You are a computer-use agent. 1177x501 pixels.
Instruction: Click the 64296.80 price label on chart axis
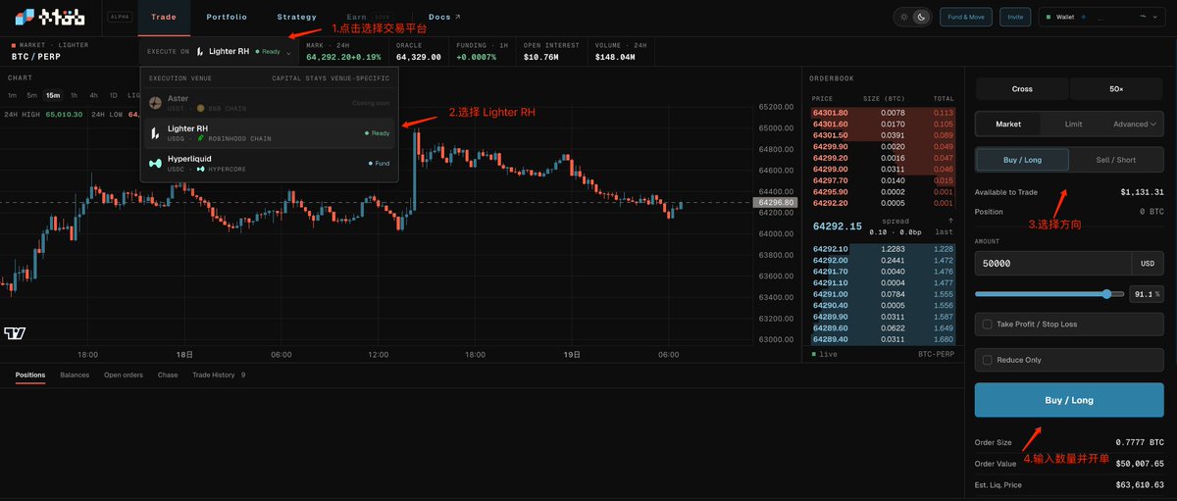tap(776, 202)
